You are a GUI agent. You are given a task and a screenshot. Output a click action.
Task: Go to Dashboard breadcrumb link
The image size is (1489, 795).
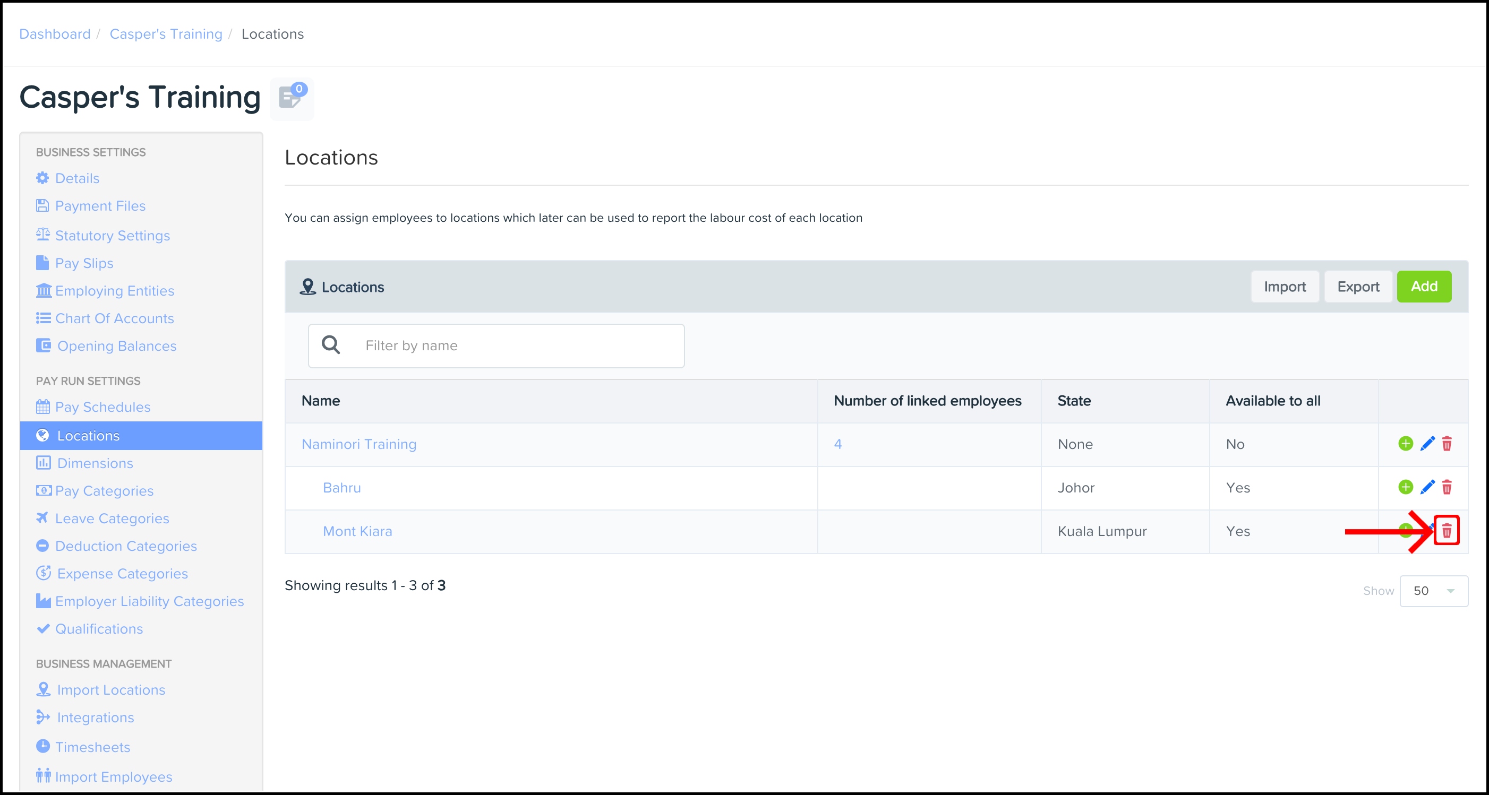click(x=55, y=34)
